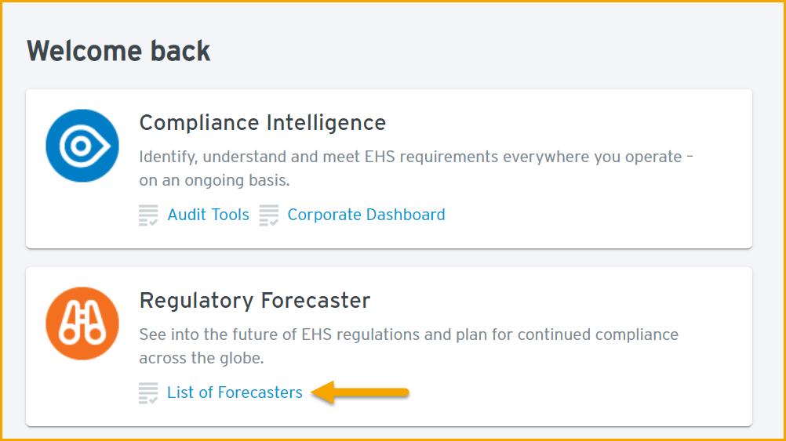
Task: Open the Audit Tools link
Action: point(208,215)
